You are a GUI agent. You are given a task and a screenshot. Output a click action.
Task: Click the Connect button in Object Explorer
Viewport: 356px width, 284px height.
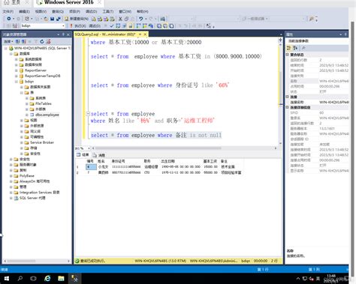(x=8, y=41)
